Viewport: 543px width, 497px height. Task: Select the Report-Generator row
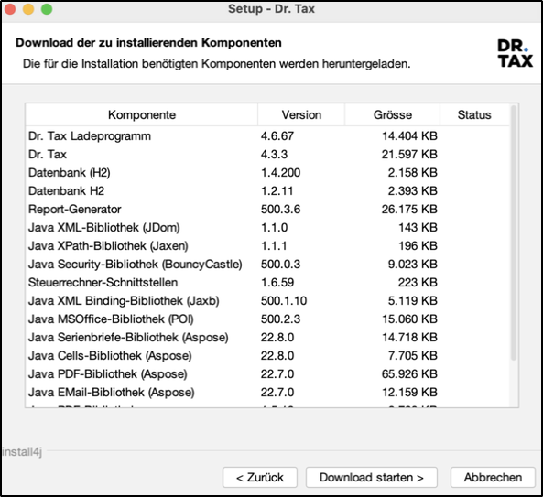(267, 210)
